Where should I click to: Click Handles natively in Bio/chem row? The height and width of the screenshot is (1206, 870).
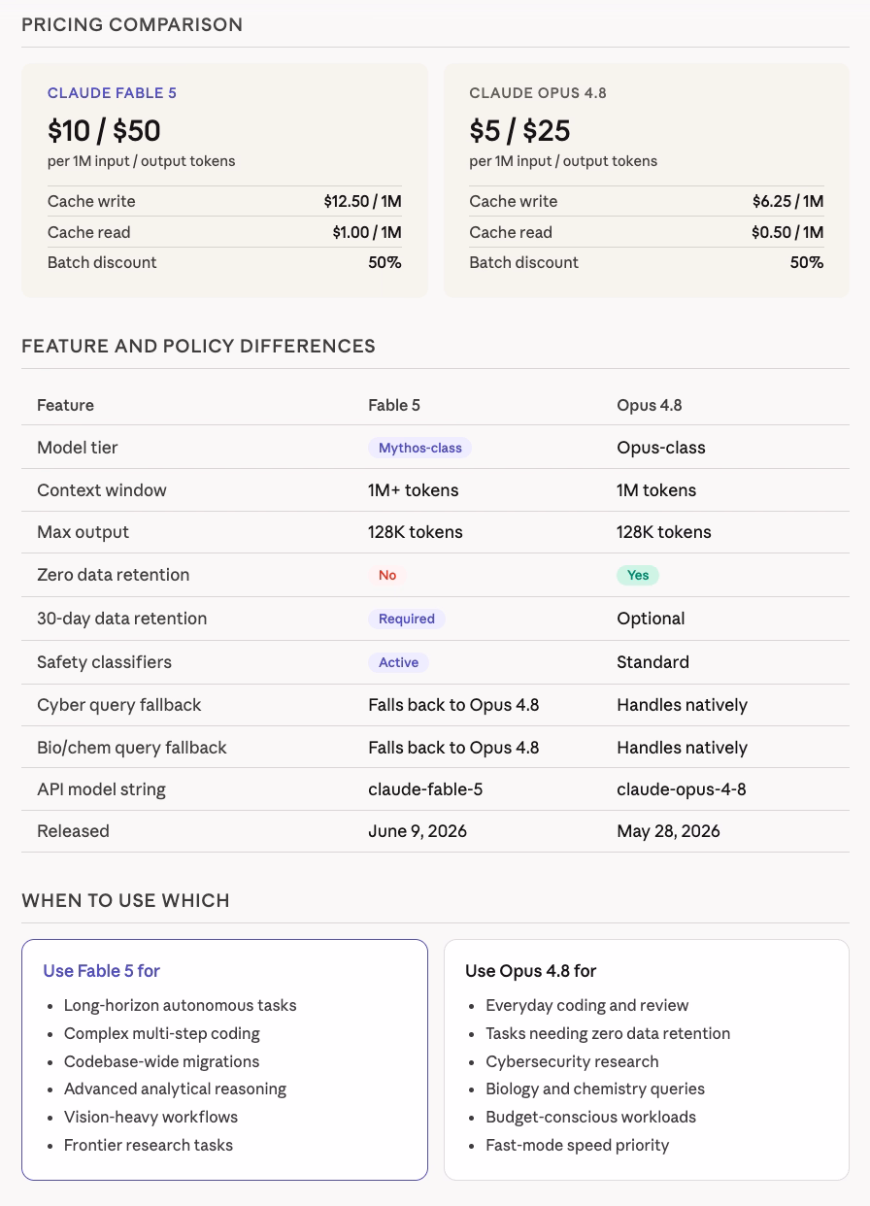point(682,748)
